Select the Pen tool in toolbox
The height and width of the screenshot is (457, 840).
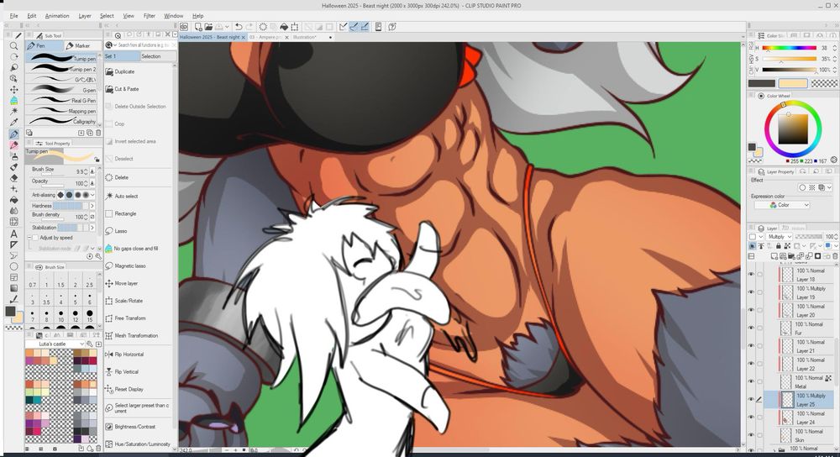(14, 134)
